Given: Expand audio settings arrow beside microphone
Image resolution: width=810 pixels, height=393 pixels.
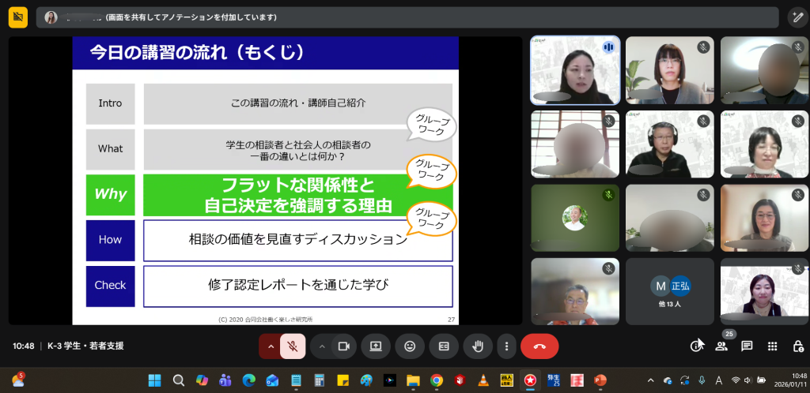Looking at the screenshot, I should [x=271, y=346].
